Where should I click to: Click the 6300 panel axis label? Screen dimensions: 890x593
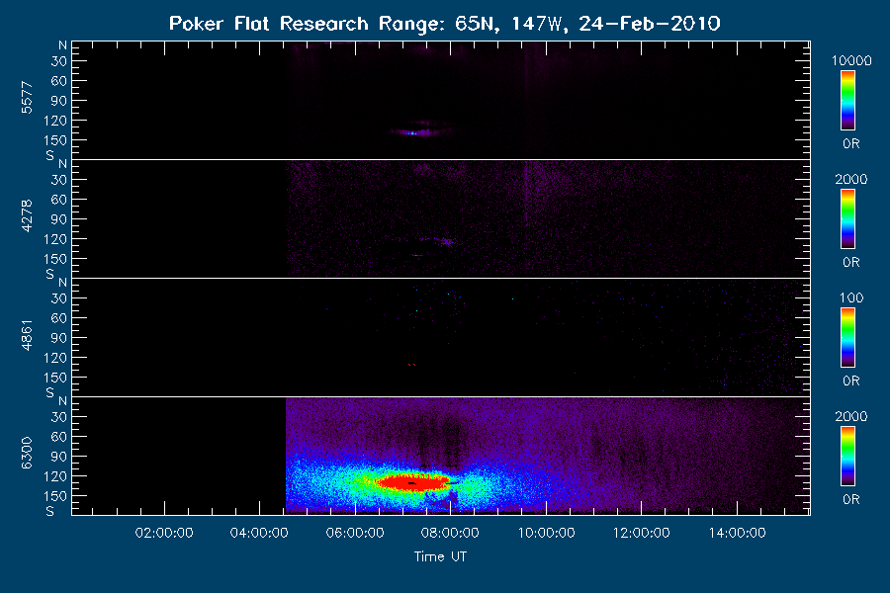click(27, 453)
